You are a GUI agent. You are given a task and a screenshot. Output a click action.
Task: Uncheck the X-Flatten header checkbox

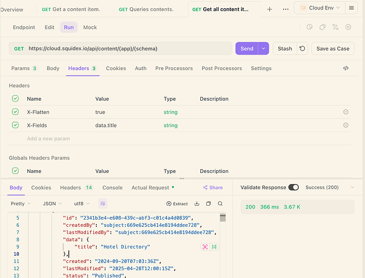(16, 112)
